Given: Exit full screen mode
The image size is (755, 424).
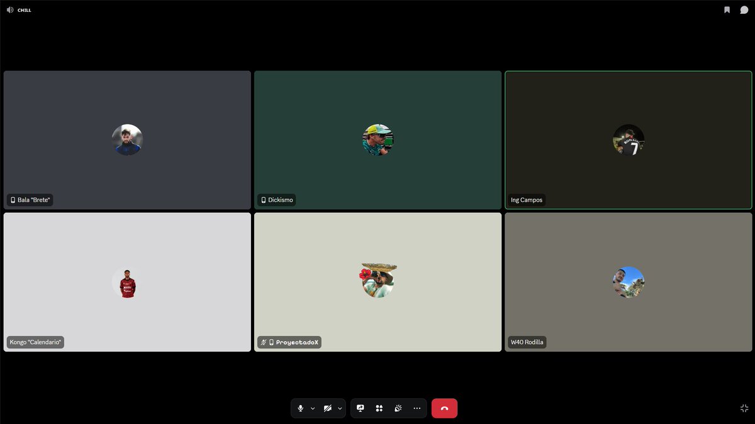Looking at the screenshot, I should coord(744,408).
